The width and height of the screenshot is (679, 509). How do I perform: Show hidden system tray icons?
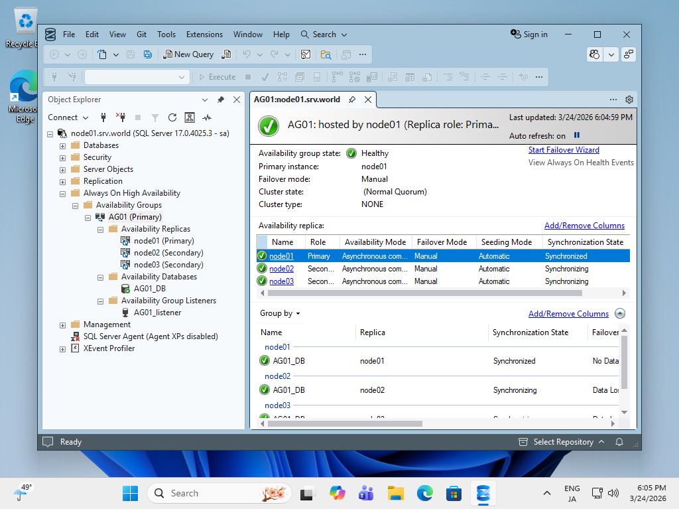(547, 493)
